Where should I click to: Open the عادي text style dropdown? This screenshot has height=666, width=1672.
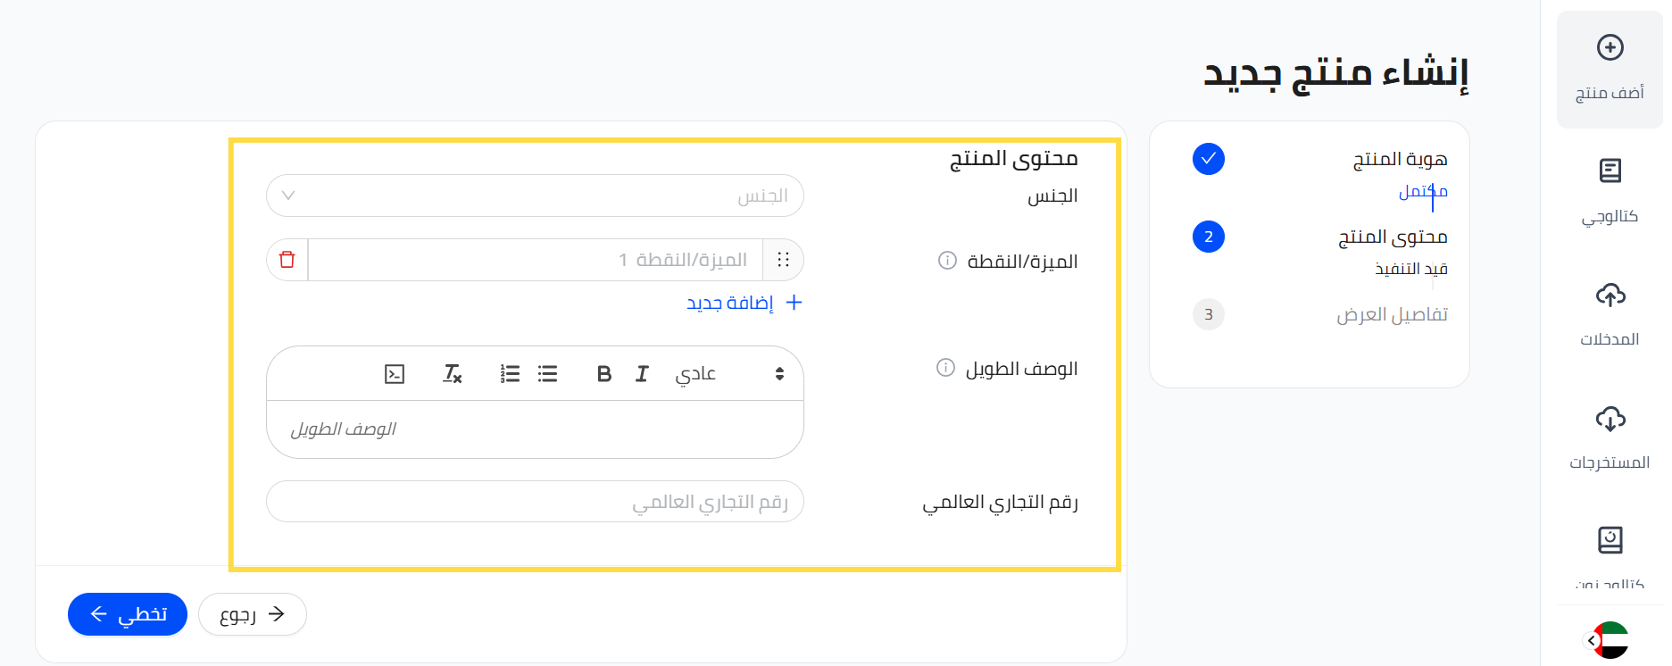729,374
